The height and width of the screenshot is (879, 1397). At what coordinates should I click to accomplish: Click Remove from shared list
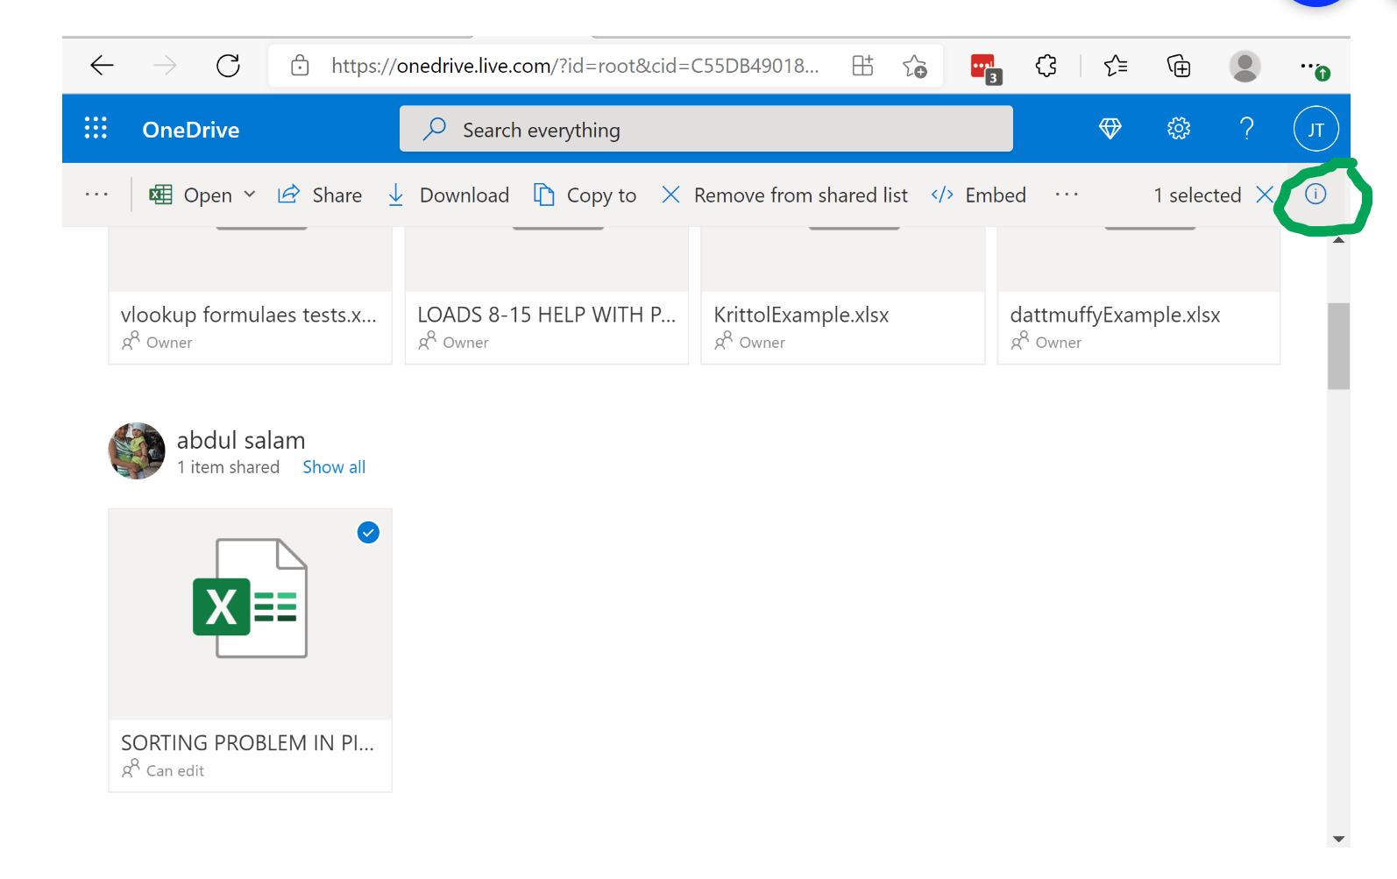click(784, 195)
